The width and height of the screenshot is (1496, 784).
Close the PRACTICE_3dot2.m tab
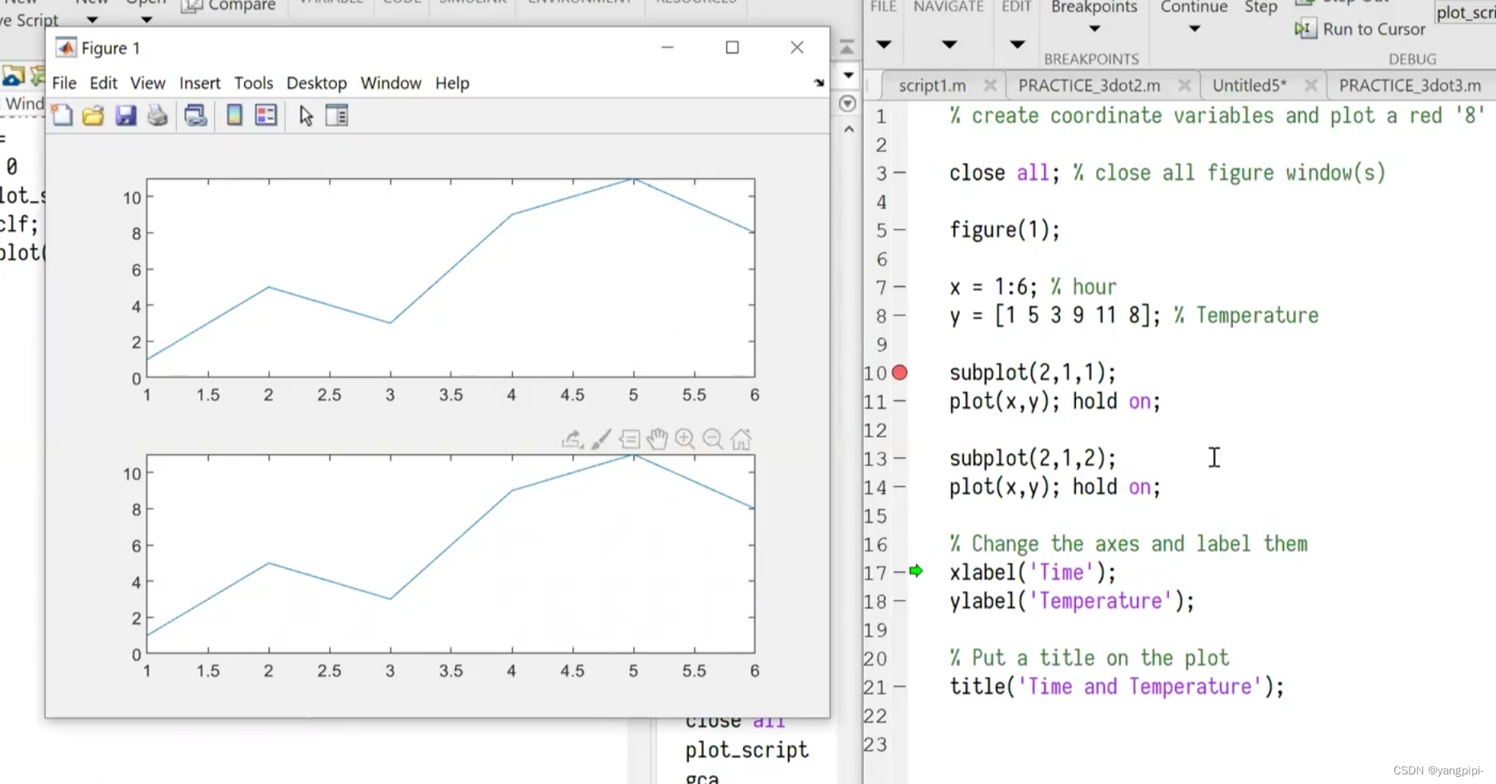pos(1184,86)
